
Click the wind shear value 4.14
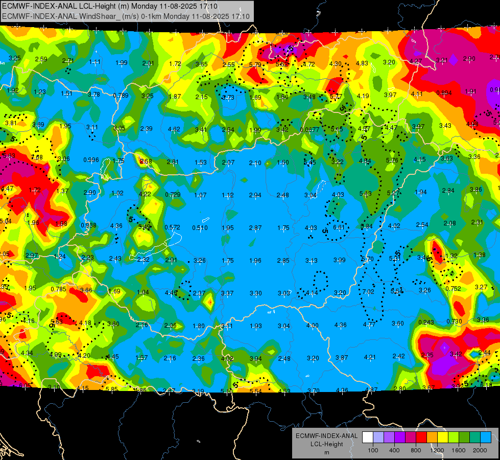[x=312, y=293]
